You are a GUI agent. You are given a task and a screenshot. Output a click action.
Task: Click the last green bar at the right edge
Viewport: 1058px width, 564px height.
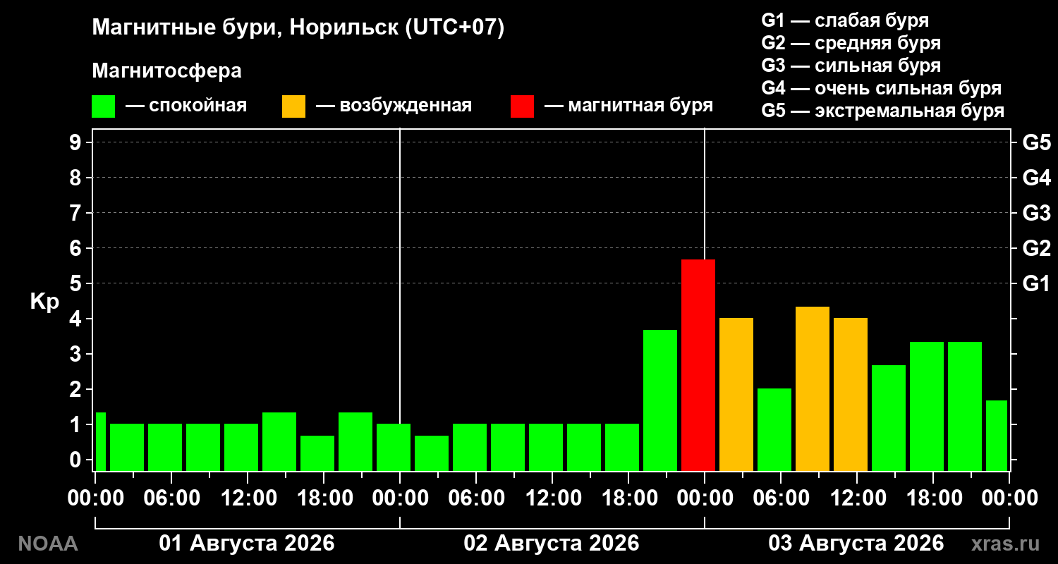pos(997,435)
